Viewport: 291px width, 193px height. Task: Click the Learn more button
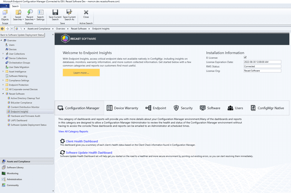[81, 73]
